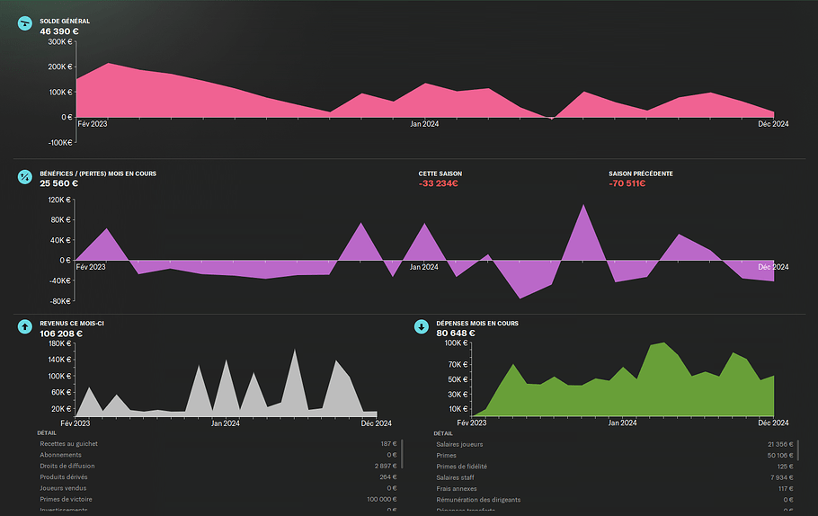Screen dimensions: 818x516
Task: Click the 100 000 € Primes de victoire amount
Action: [382, 499]
